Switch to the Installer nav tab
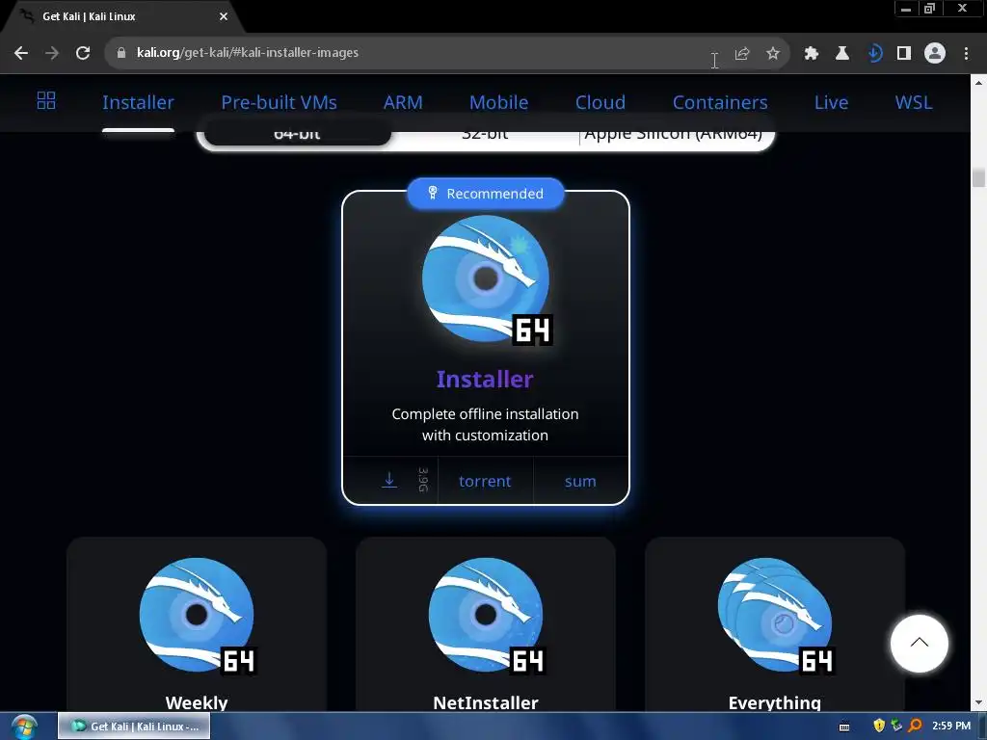Viewport: 987px width, 740px height. tap(138, 102)
